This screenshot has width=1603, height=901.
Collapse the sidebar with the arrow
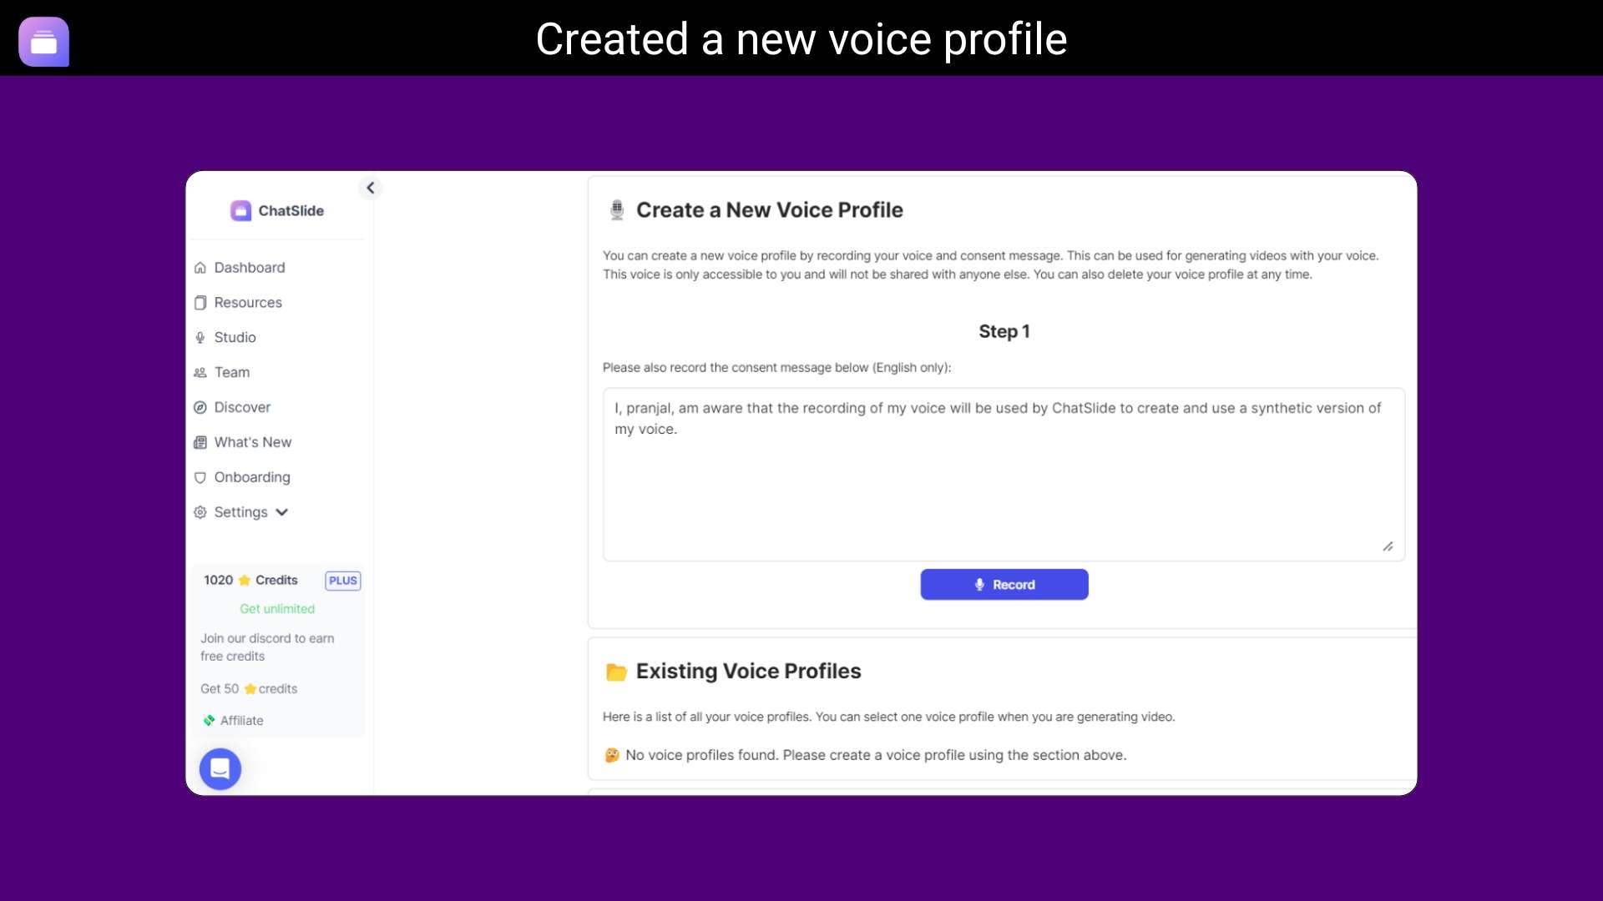[x=371, y=188]
